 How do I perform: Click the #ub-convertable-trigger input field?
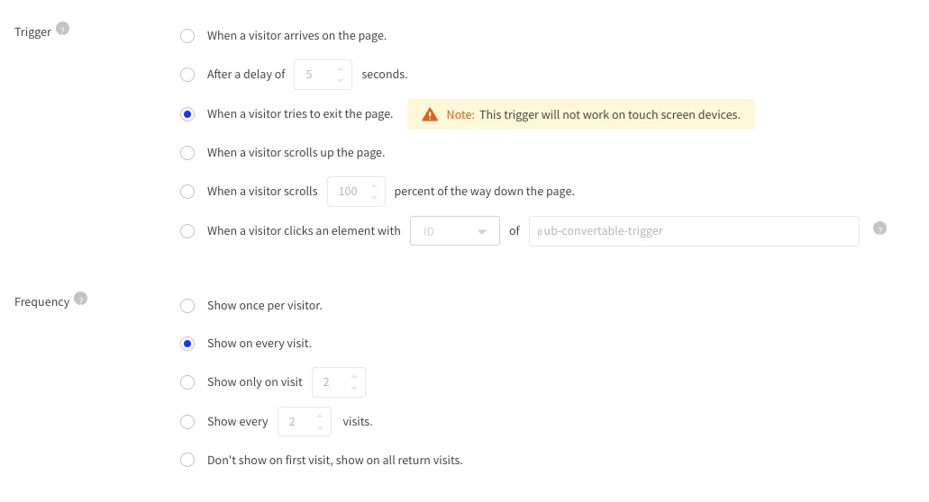point(693,231)
